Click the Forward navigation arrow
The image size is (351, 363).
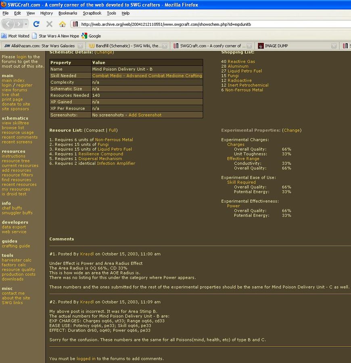coord(19,24)
